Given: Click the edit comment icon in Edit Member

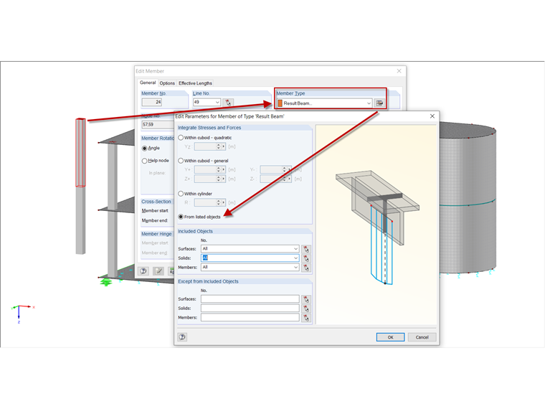Looking at the screenshot, I should [x=158, y=271].
